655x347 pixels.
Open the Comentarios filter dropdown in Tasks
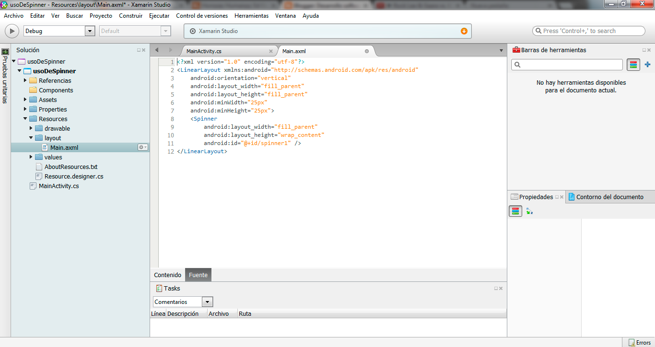tap(207, 302)
